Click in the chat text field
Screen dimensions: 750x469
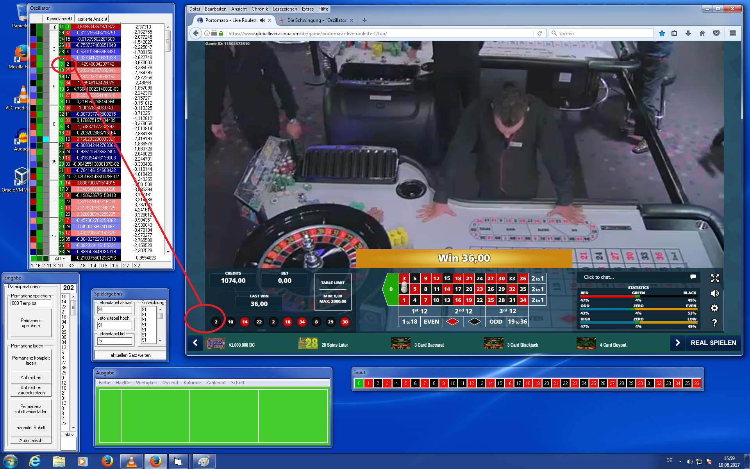pyautogui.click(x=633, y=277)
